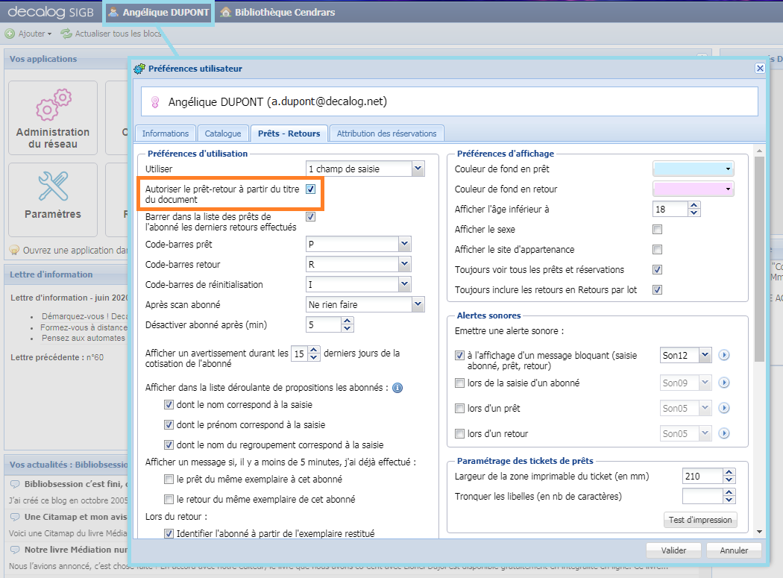This screenshot has width=783, height=578.
Task: Click the Largeur de la zone imprimable field
Action: [x=701, y=477]
